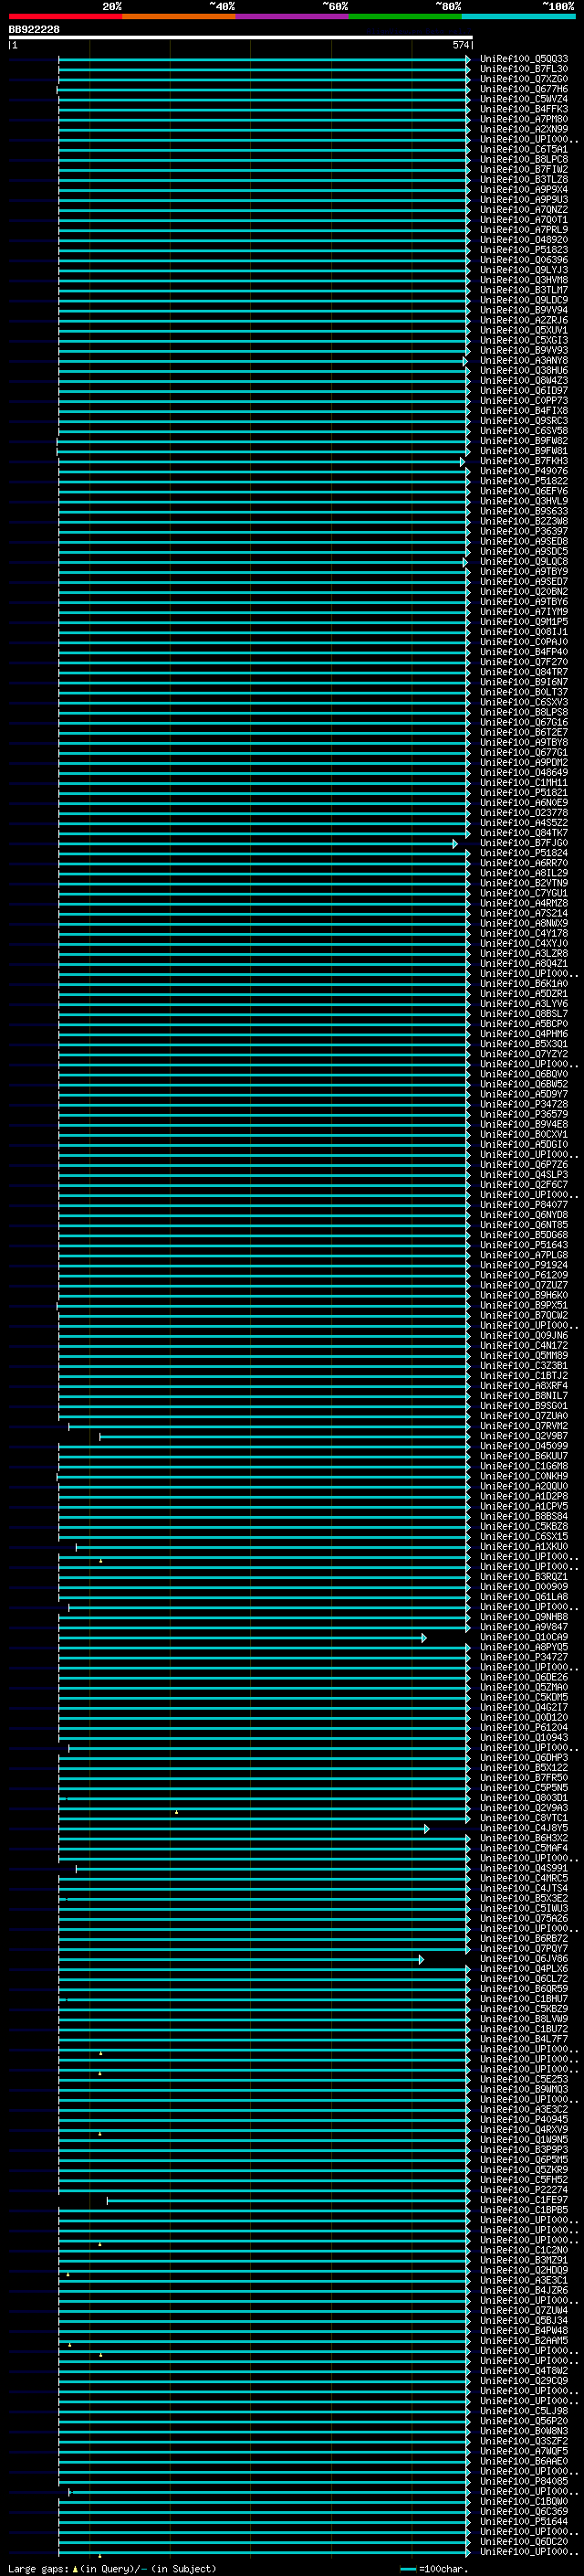Screen dimensions: 584x2576
Task: Click the UniRef100_A7PM80 entry
Action: (x=524, y=119)
